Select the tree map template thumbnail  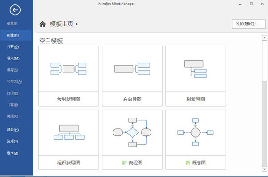(196, 69)
